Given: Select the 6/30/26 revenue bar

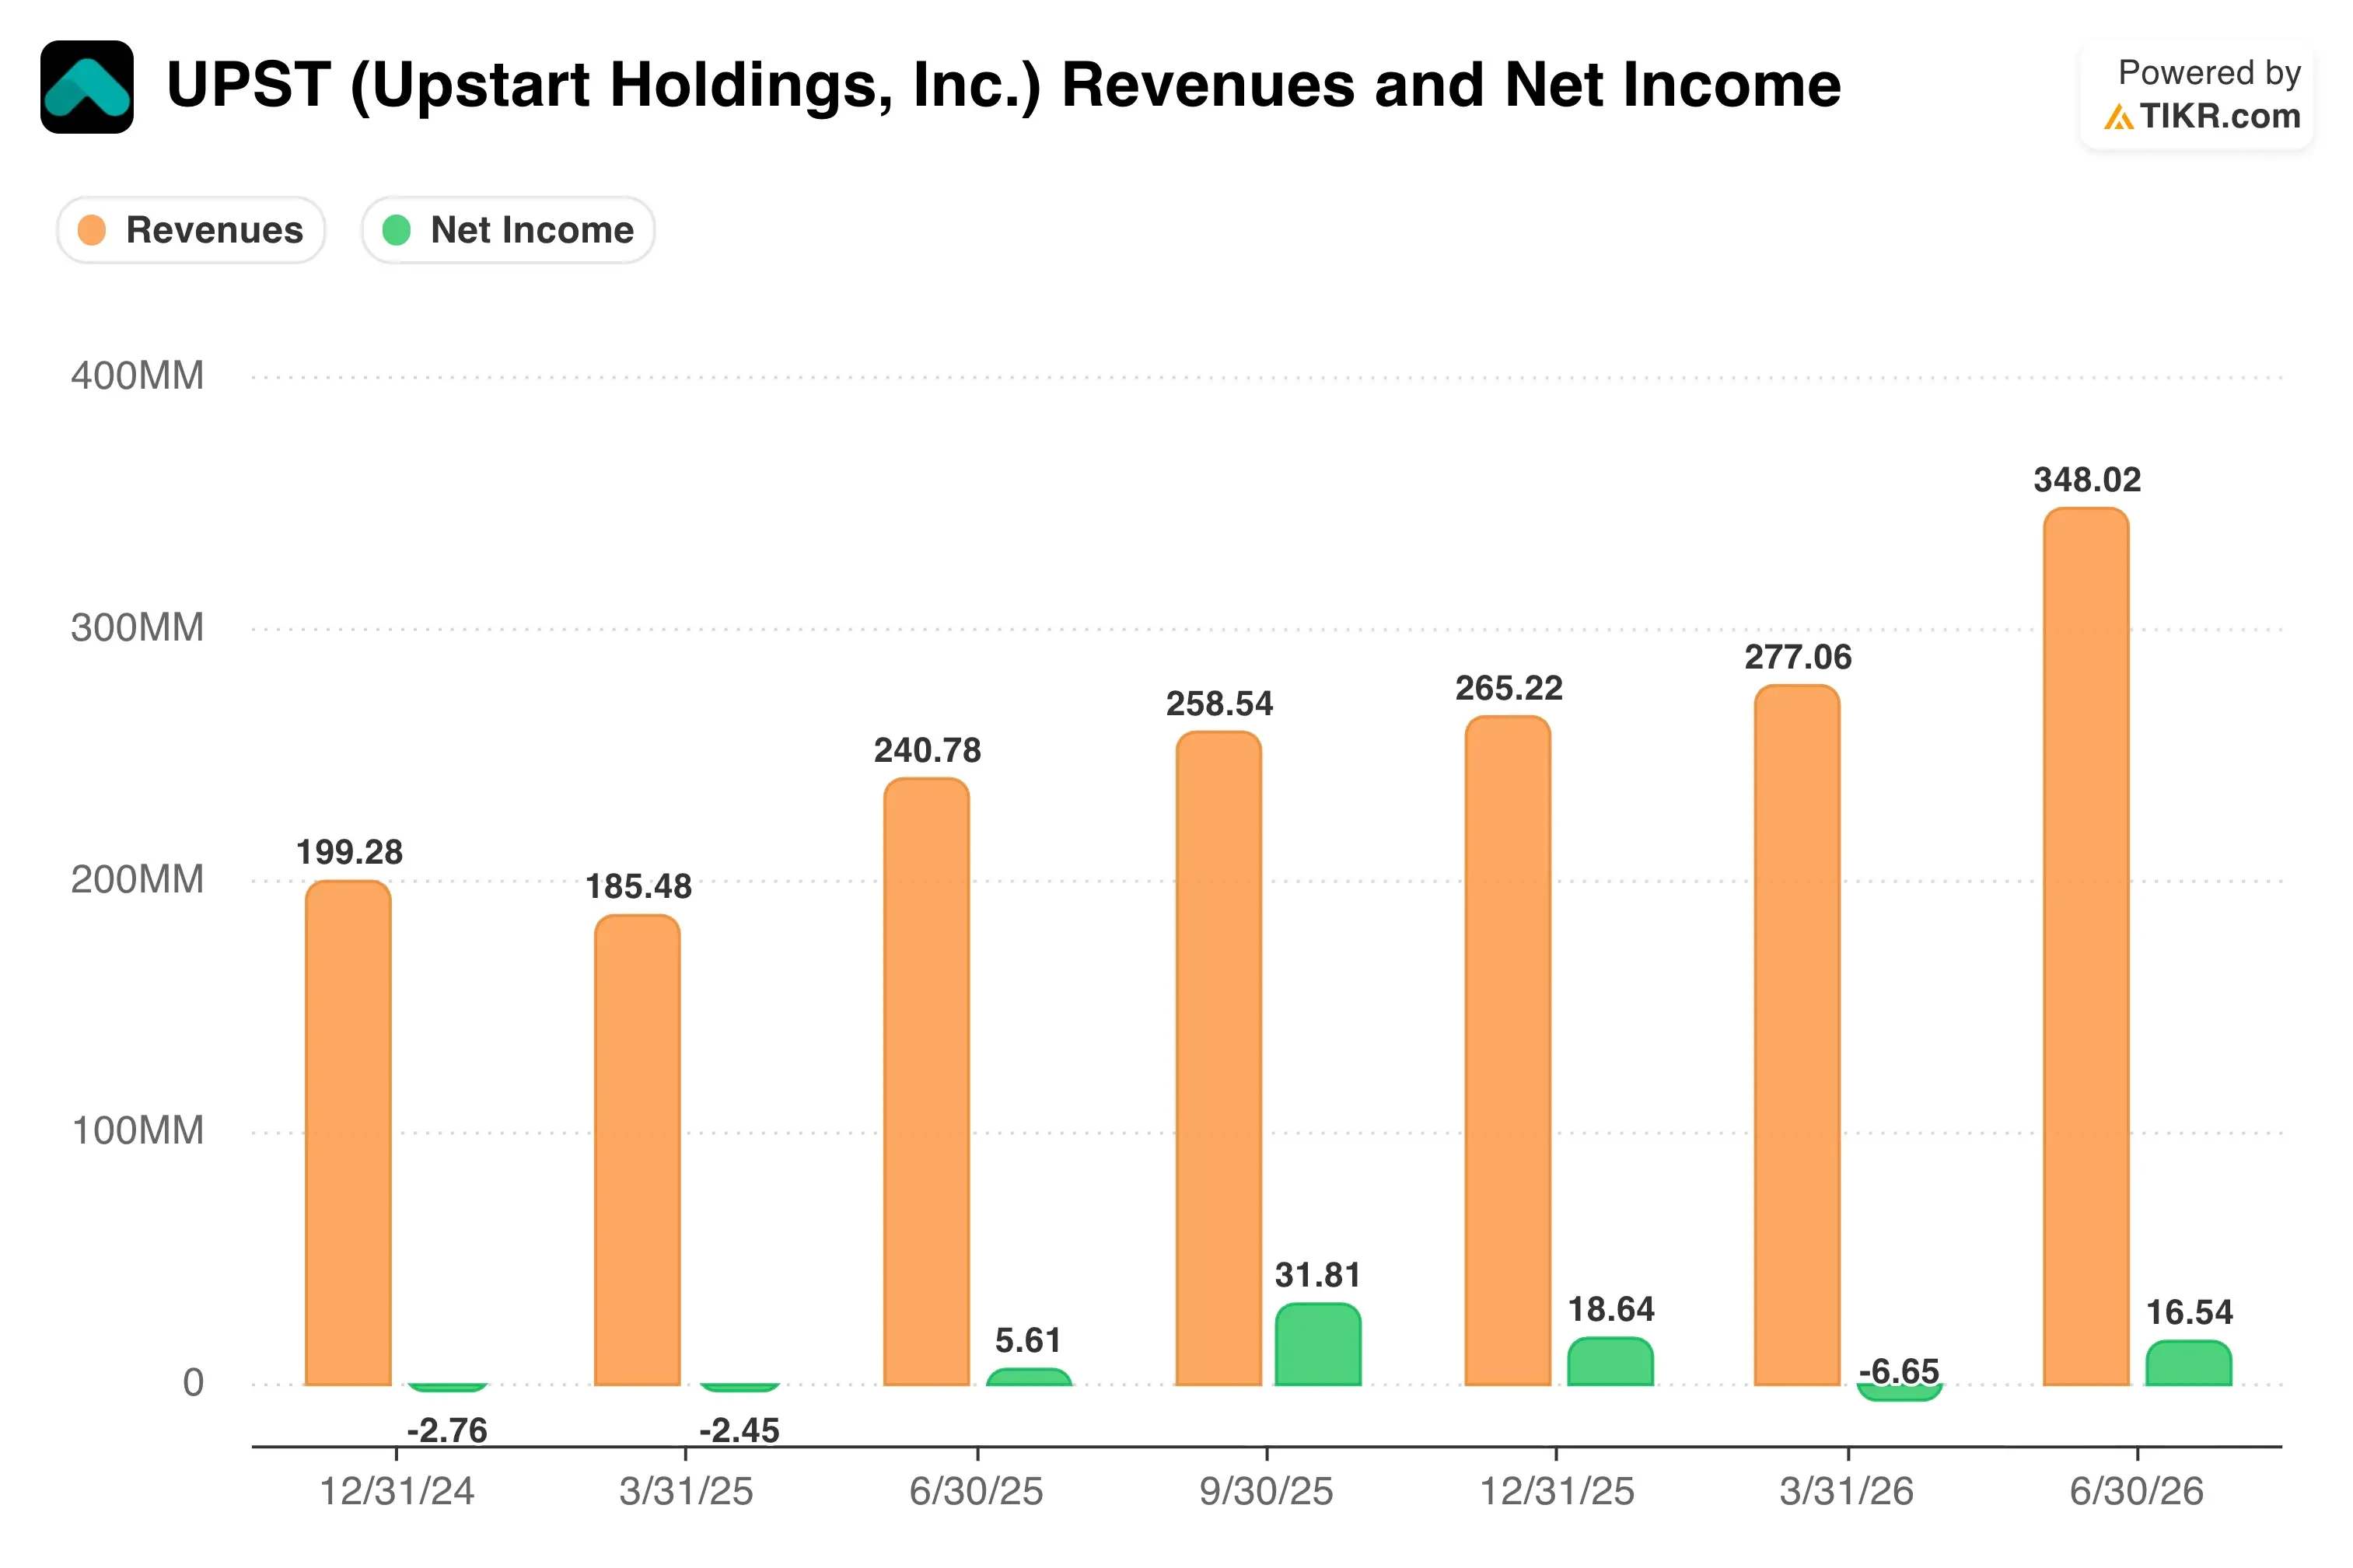Looking at the screenshot, I should [x=2086, y=947].
